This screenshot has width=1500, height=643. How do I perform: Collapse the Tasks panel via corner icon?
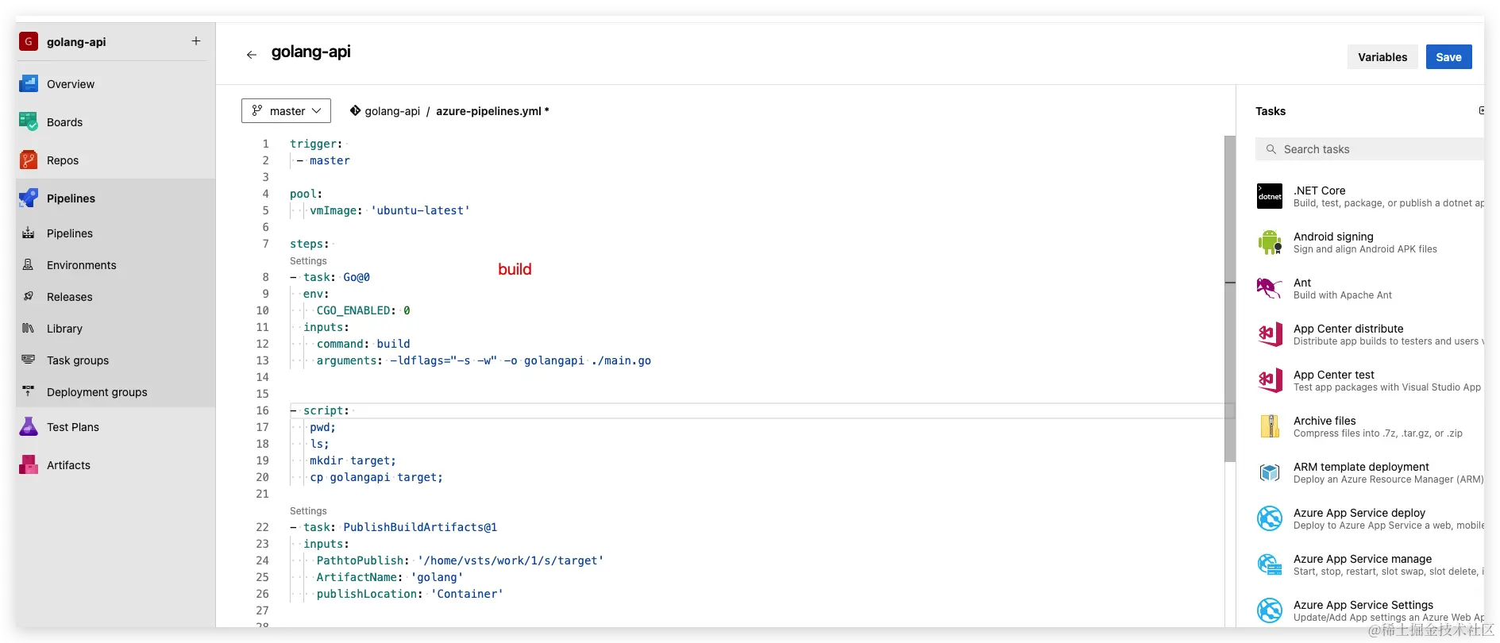point(1481,110)
